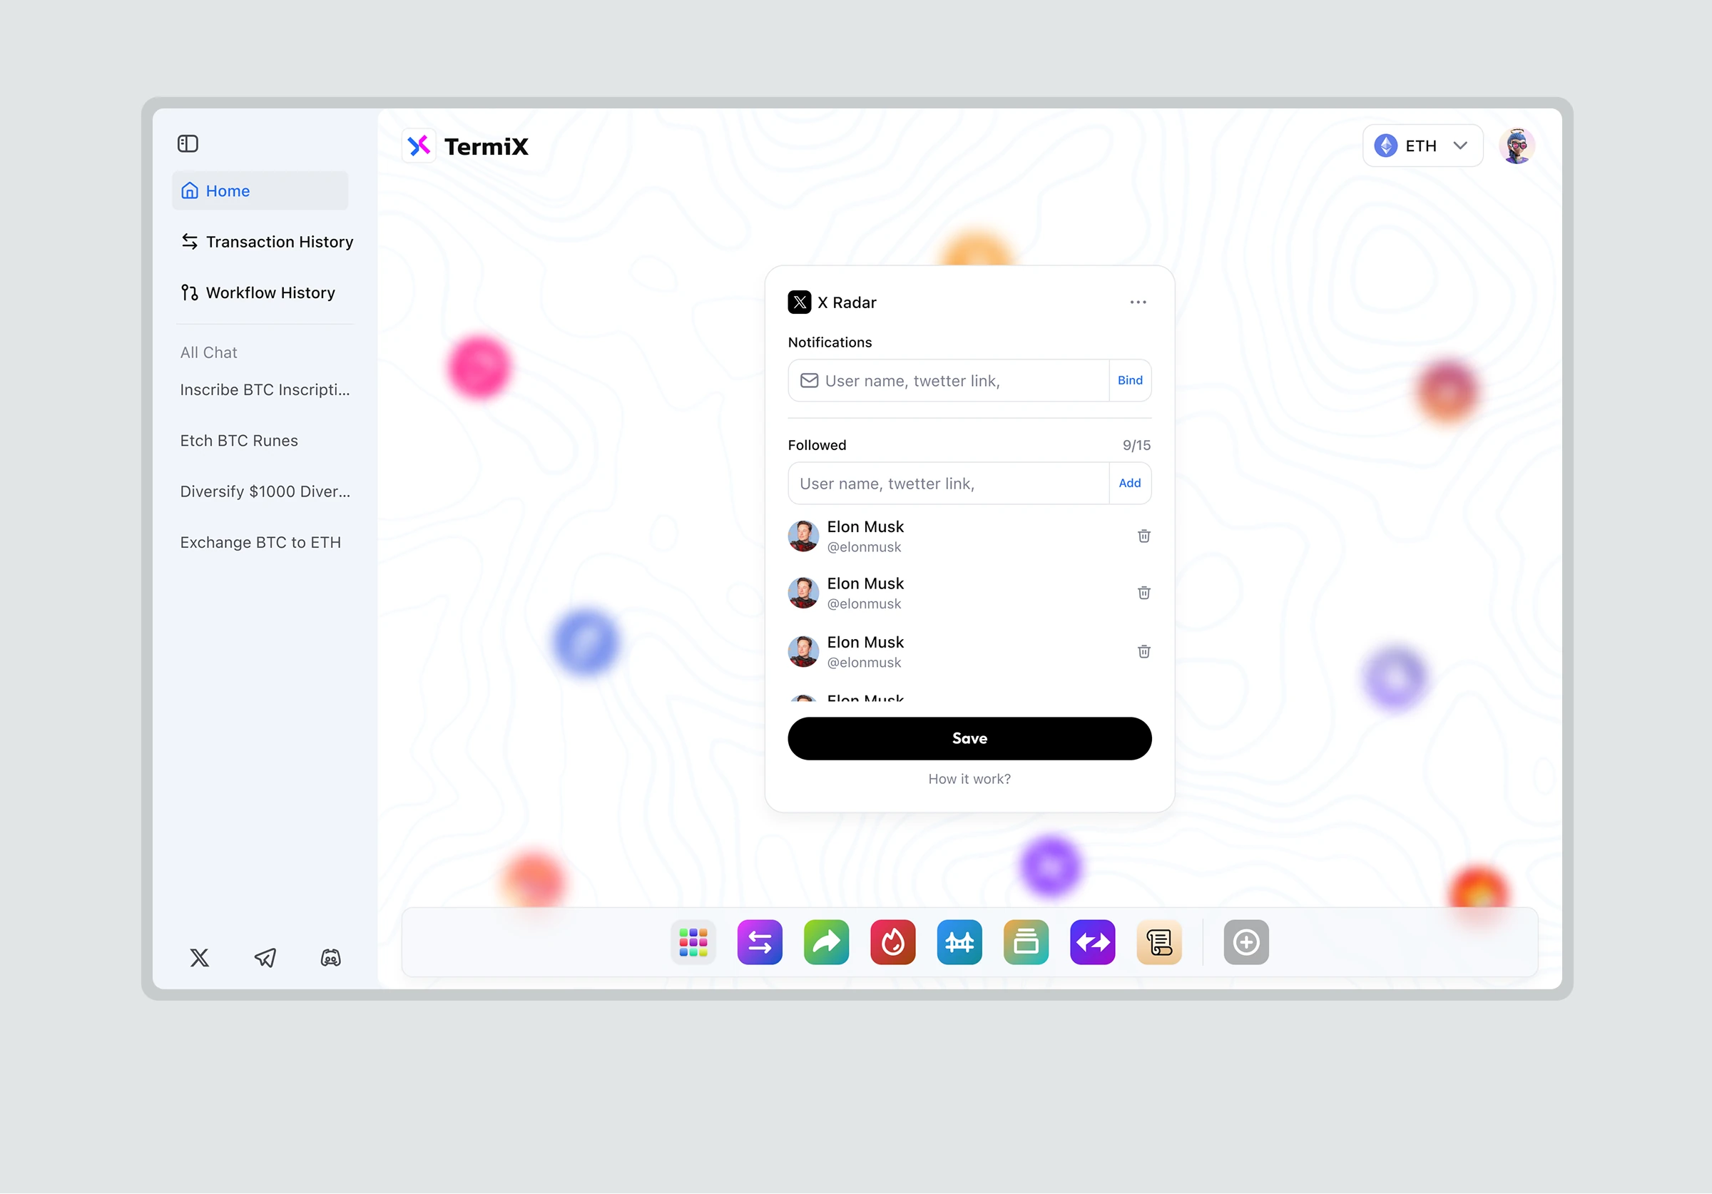
Task: Open the X (Twitter) social link
Action: [x=199, y=958]
